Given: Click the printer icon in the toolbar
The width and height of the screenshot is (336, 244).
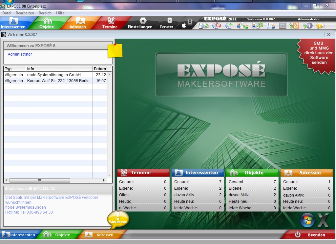Looking at the screenshot, I should tap(203, 25).
